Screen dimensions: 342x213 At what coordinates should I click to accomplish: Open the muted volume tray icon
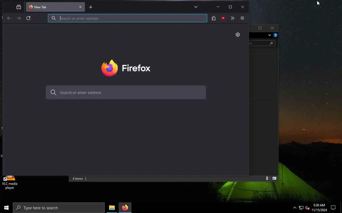(307, 208)
